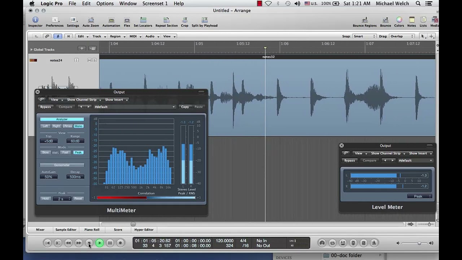The width and height of the screenshot is (462, 260).
Task: Click the crosshair alternate tool menu
Action: point(432,36)
